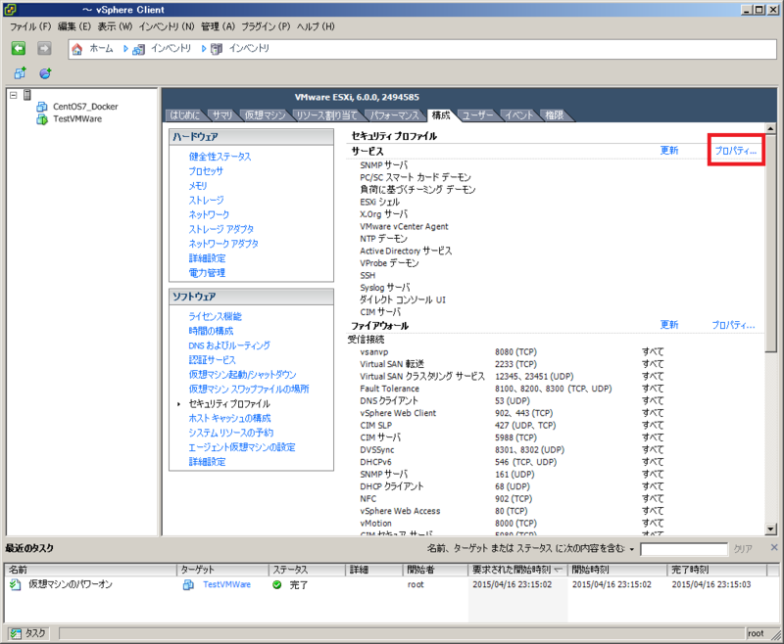Click 更新 in the サービス section
This screenshot has height=644, width=784.
tap(669, 151)
